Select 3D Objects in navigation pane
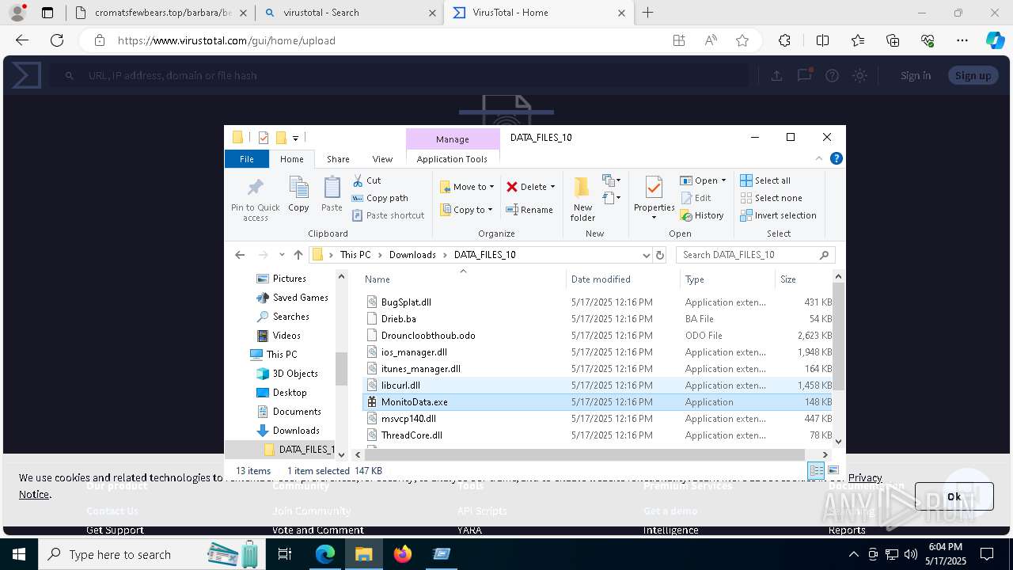The height and width of the screenshot is (570, 1013). point(286,374)
